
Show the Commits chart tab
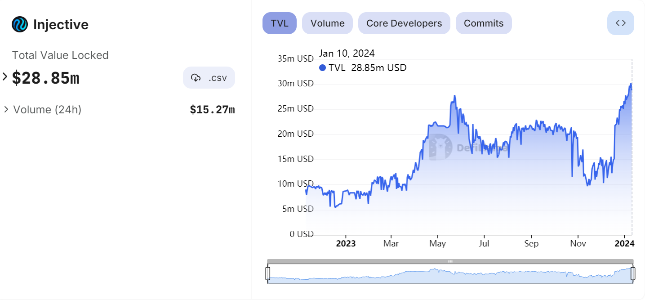[483, 23]
